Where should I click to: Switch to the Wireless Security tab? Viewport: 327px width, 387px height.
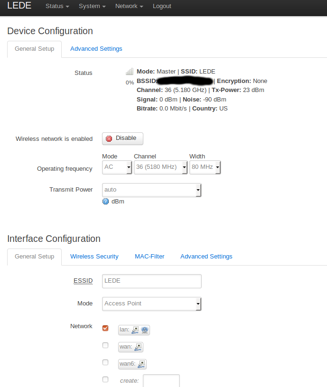click(x=94, y=257)
